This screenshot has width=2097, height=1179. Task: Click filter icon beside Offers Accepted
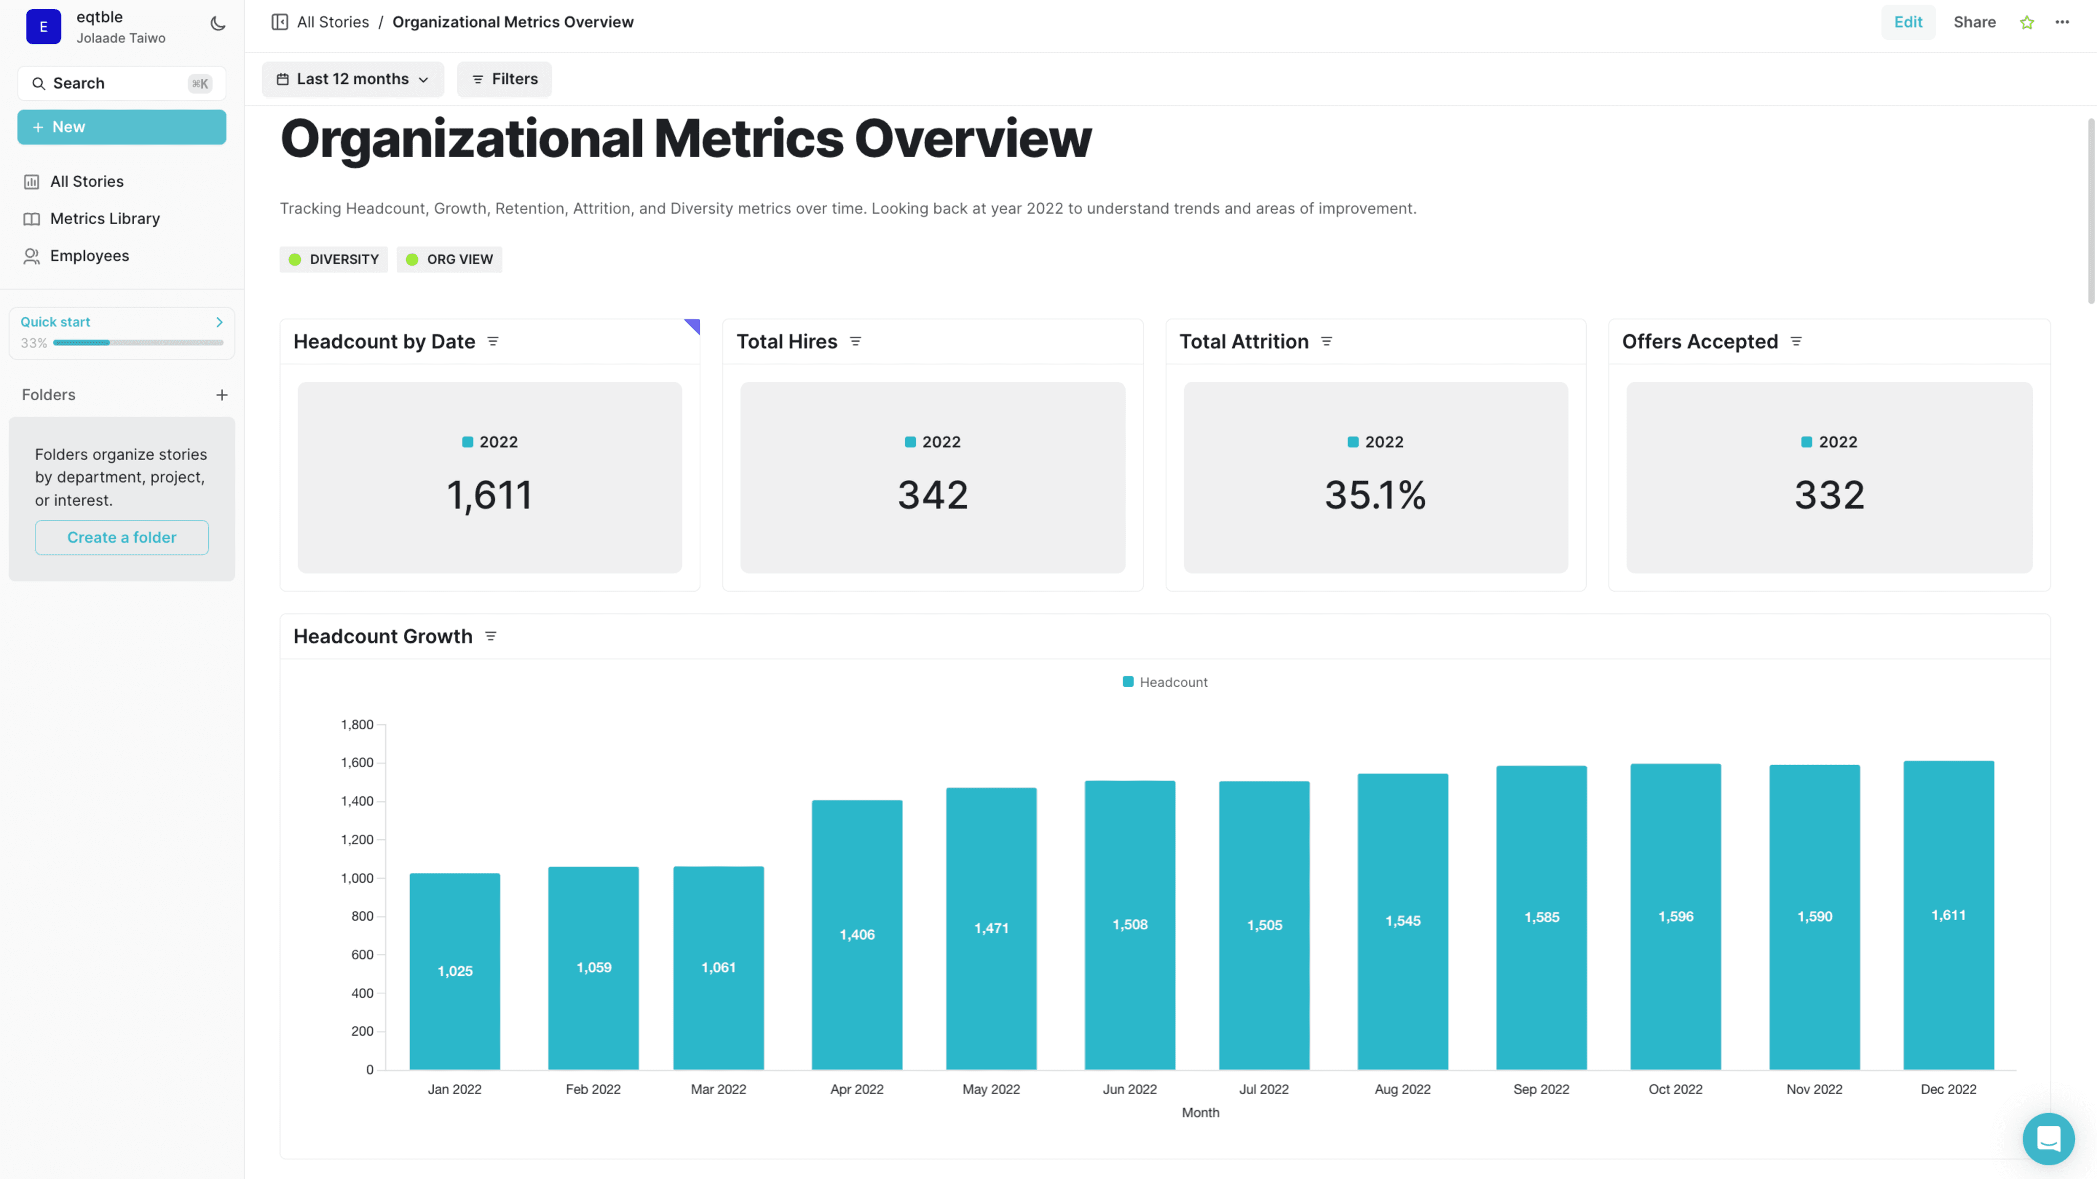[1796, 342]
